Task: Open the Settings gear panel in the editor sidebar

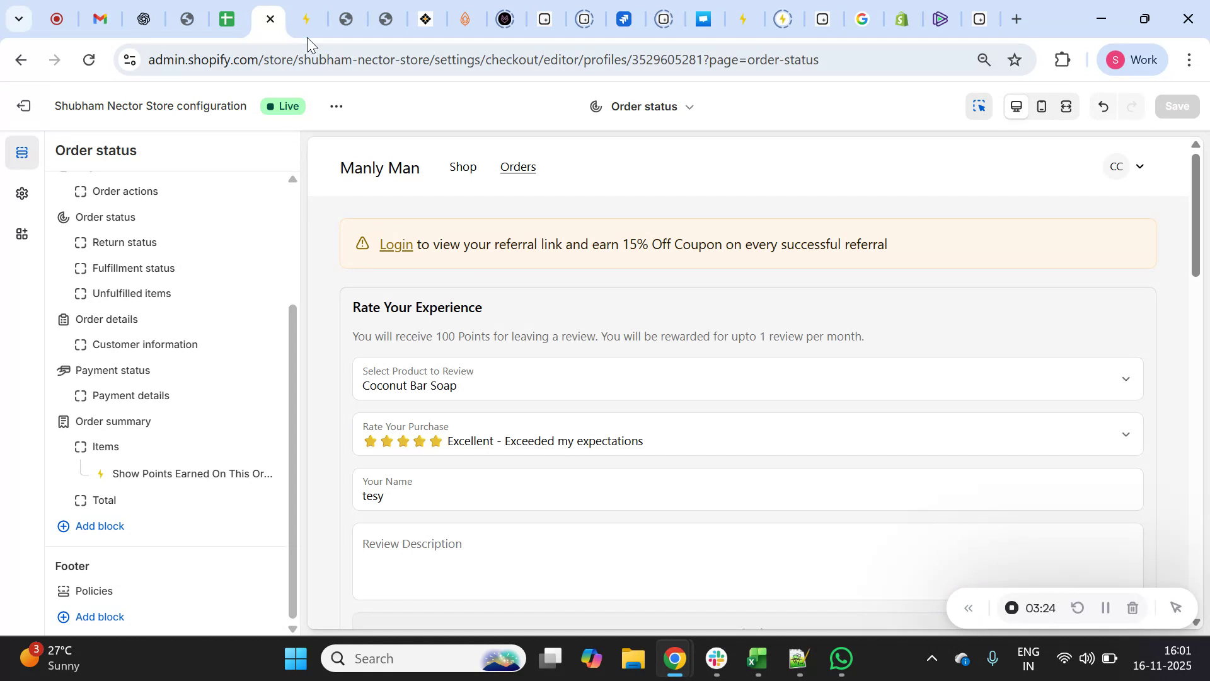Action: pos(22,194)
